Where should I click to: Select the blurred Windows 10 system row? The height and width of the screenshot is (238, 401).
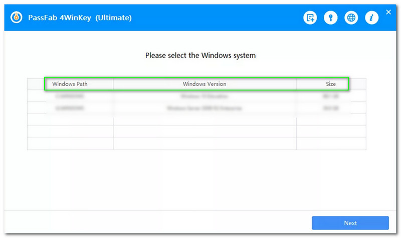pyautogui.click(x=196, y=96)
